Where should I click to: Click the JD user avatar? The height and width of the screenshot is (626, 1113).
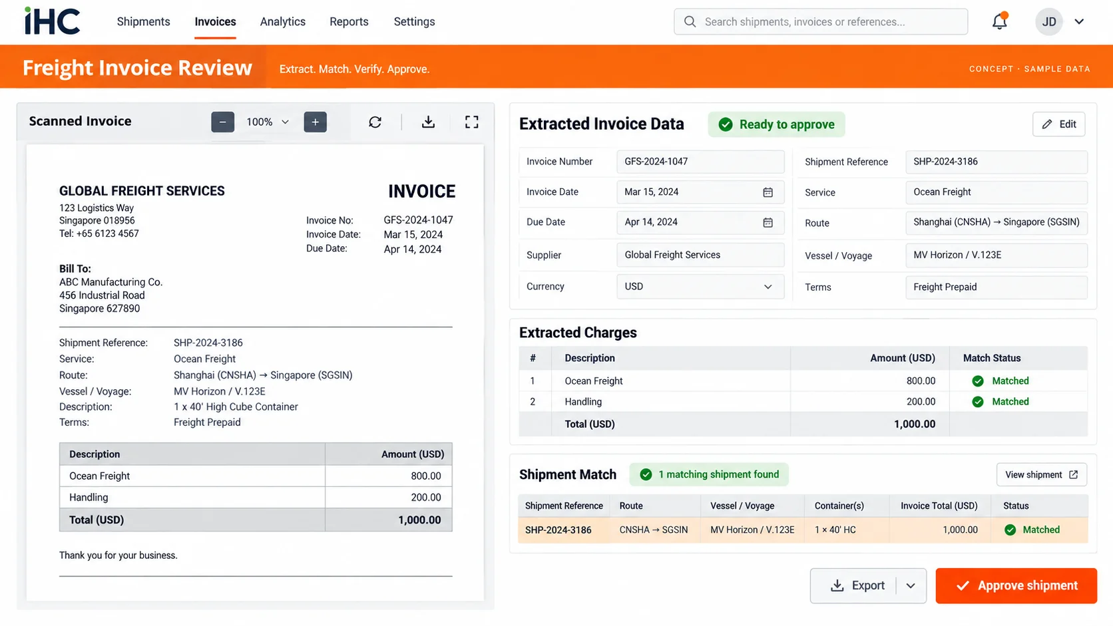click(1049, 22)
